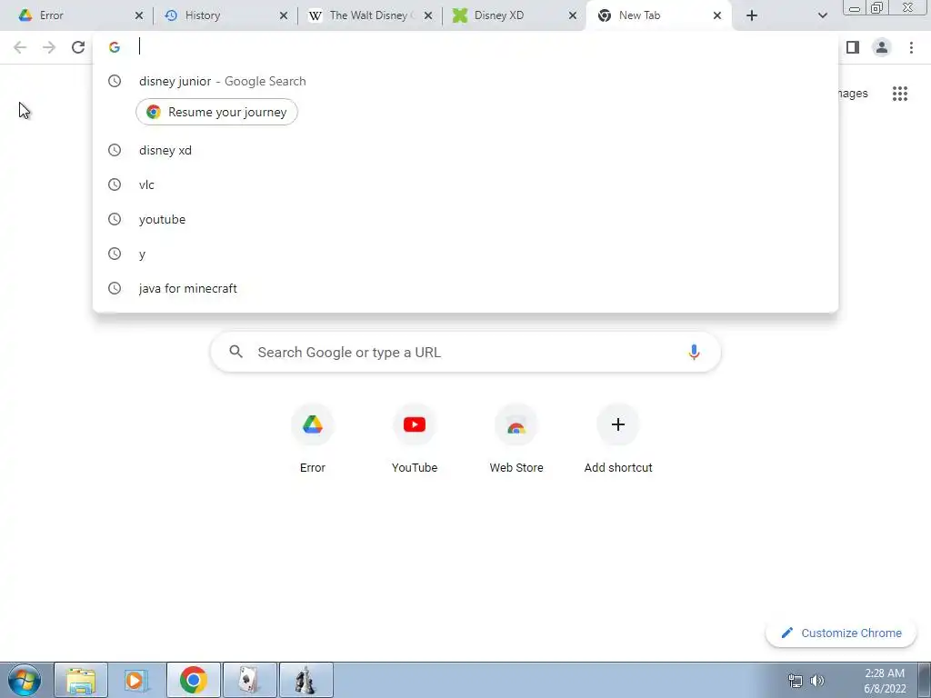The image size is (931, 698).
Task: Open the profile avatar menu
Action: click(x=882, y=47)
